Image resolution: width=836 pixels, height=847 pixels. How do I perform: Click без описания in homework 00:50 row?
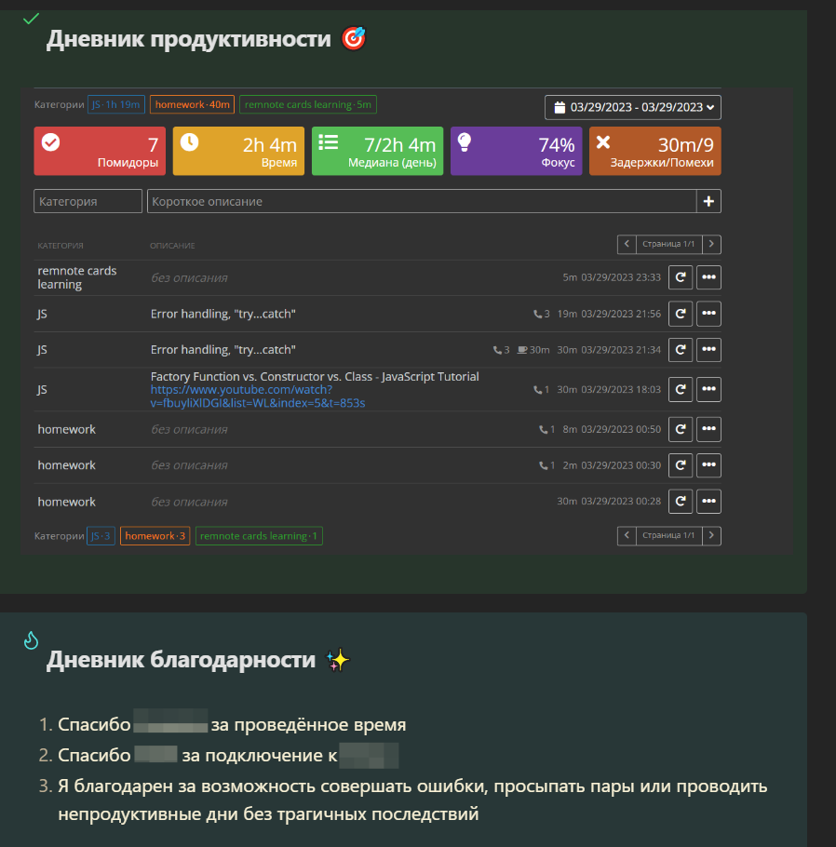pos(189,429)
